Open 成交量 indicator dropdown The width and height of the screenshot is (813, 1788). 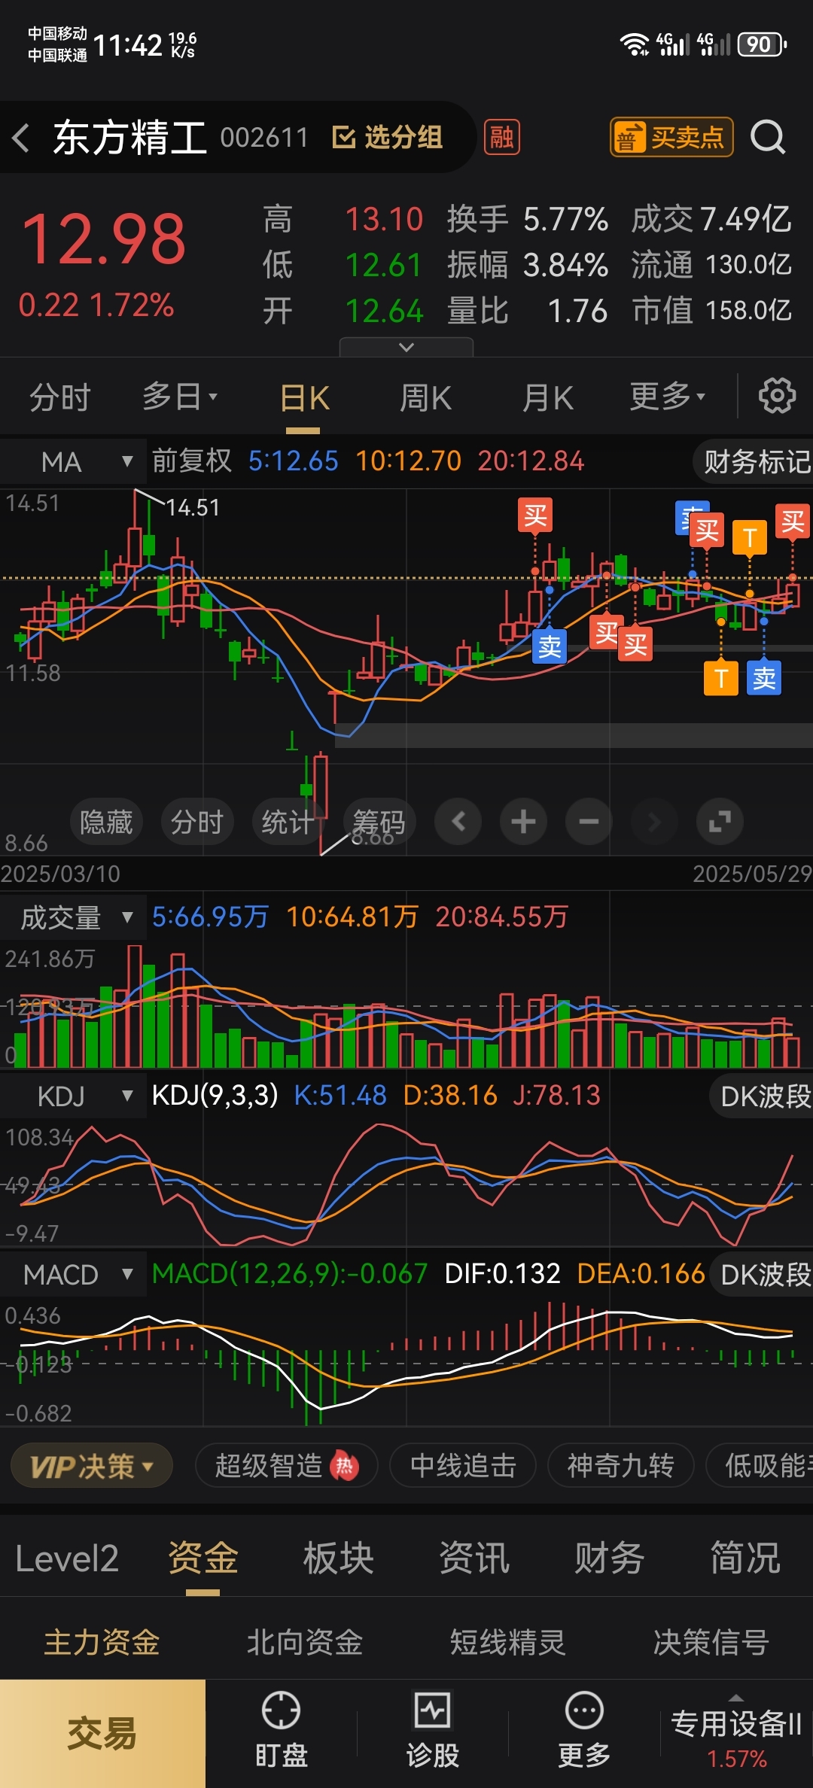[73, 917]
